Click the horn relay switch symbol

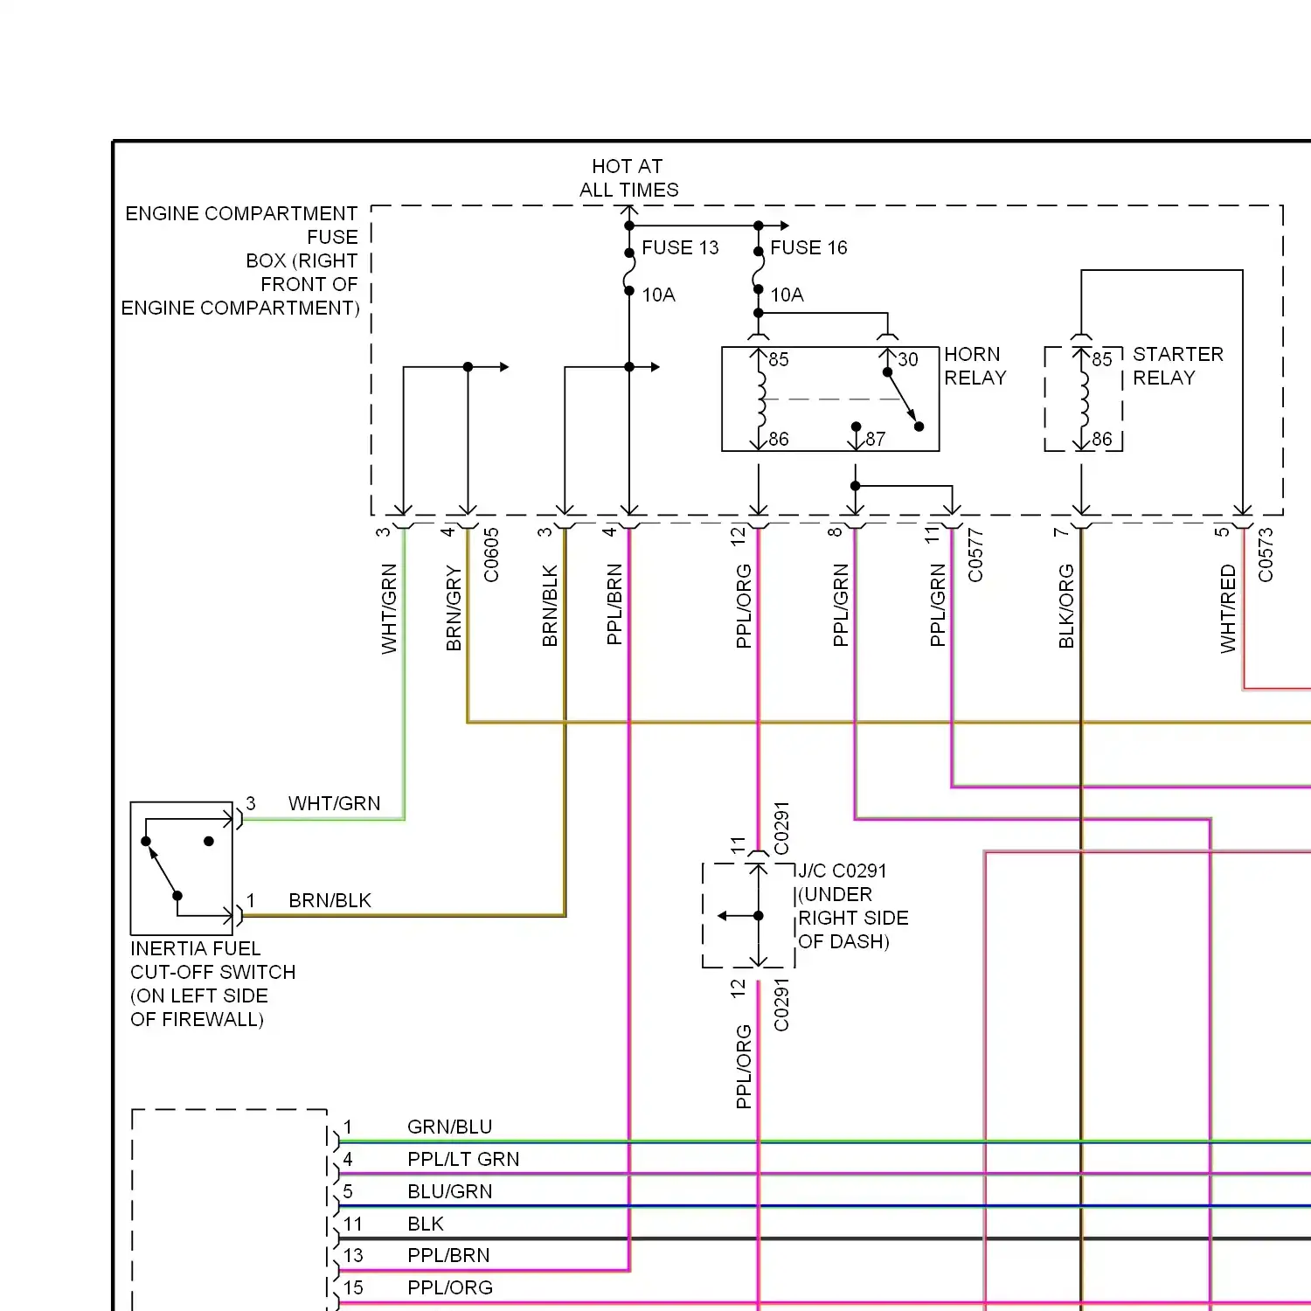(903, 399)
